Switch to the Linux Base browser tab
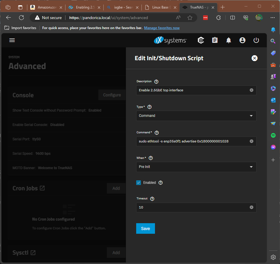The height and width of the screenshot is (264, 280). tap(161, 7)
